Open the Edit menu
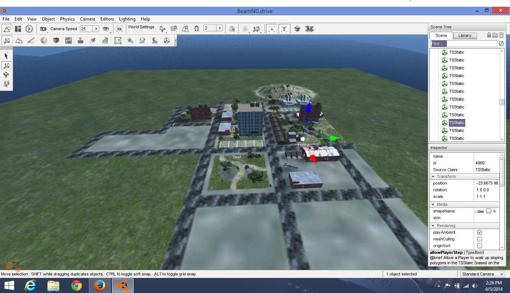 coord(18,19)
